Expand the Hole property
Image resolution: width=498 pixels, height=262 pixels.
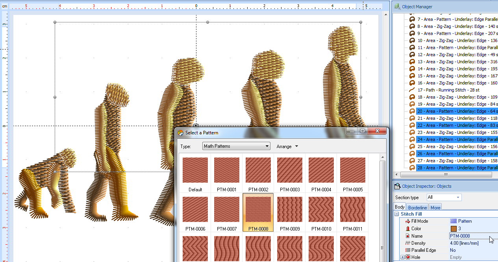[402, 257]
